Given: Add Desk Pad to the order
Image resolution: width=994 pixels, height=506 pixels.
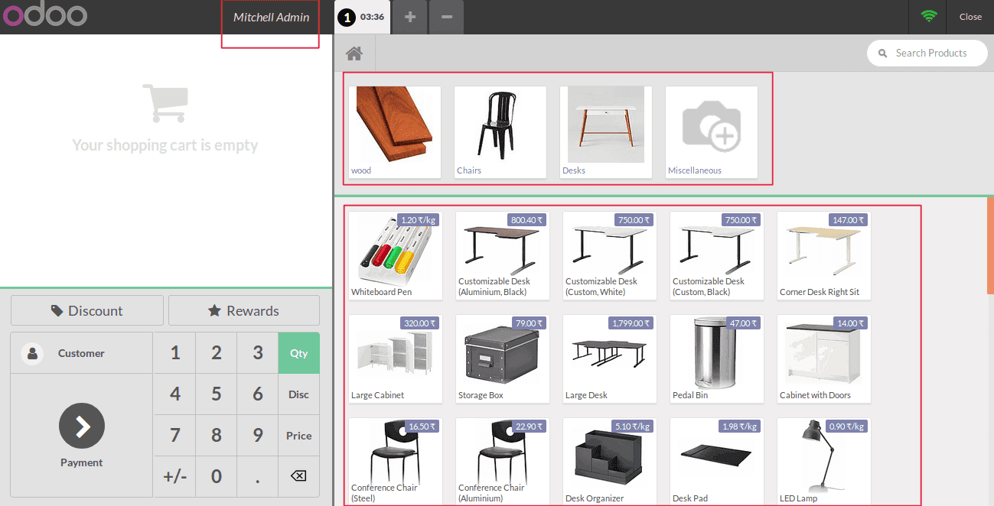Looking at the screenshot, I should pos(717,462).
